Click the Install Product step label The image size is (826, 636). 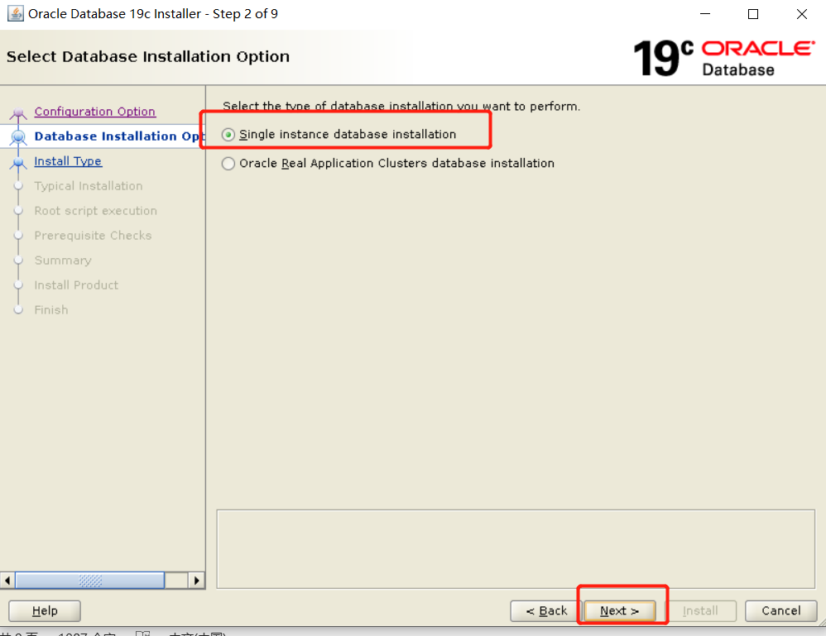76,285
